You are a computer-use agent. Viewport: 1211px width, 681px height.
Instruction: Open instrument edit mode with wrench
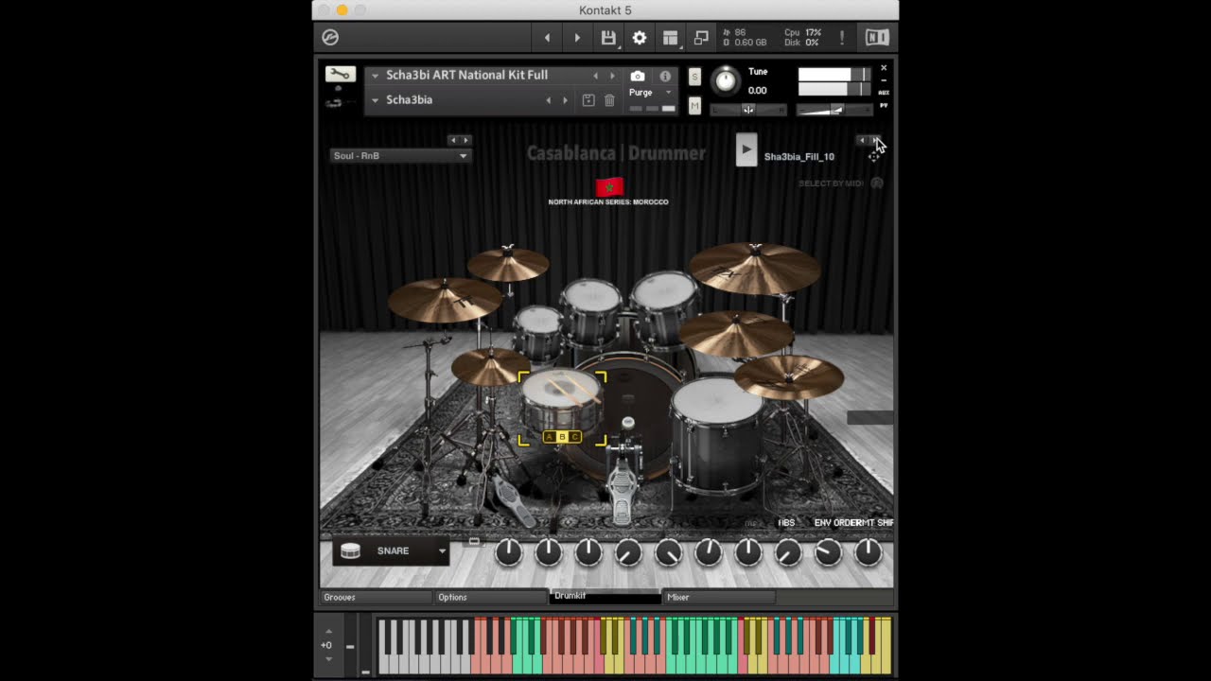click(341, 75)
